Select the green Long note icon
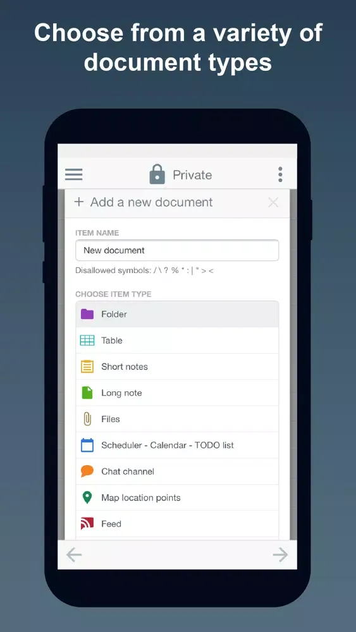This screenshot has height=632, width=356. pos(87,392)
